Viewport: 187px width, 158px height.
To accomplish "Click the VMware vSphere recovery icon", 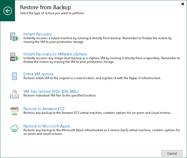I will 14,57.
